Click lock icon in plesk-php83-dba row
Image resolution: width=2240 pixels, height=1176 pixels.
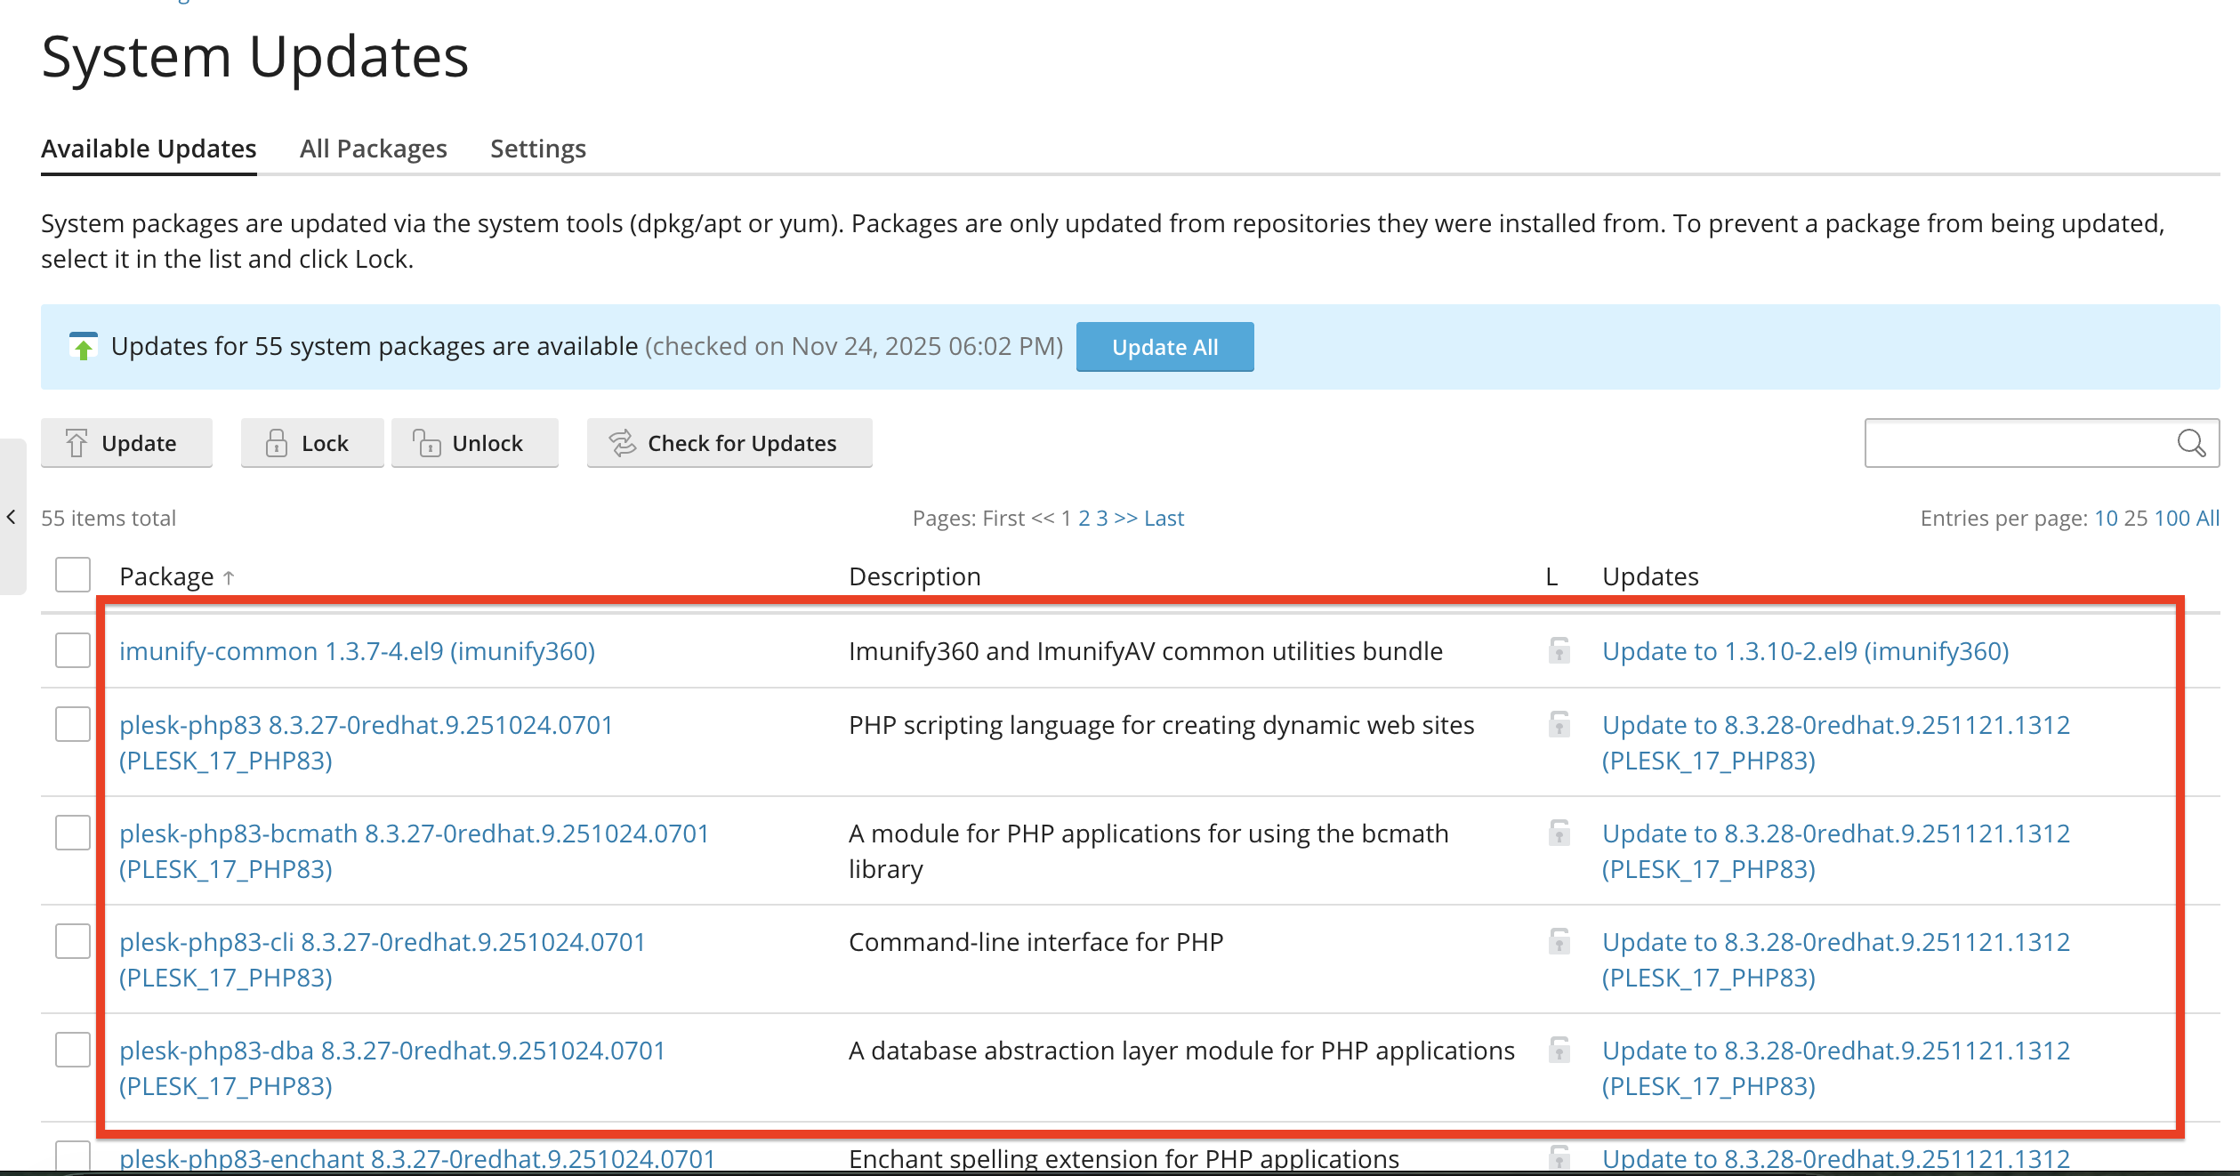click(x=1559, y=1050)
